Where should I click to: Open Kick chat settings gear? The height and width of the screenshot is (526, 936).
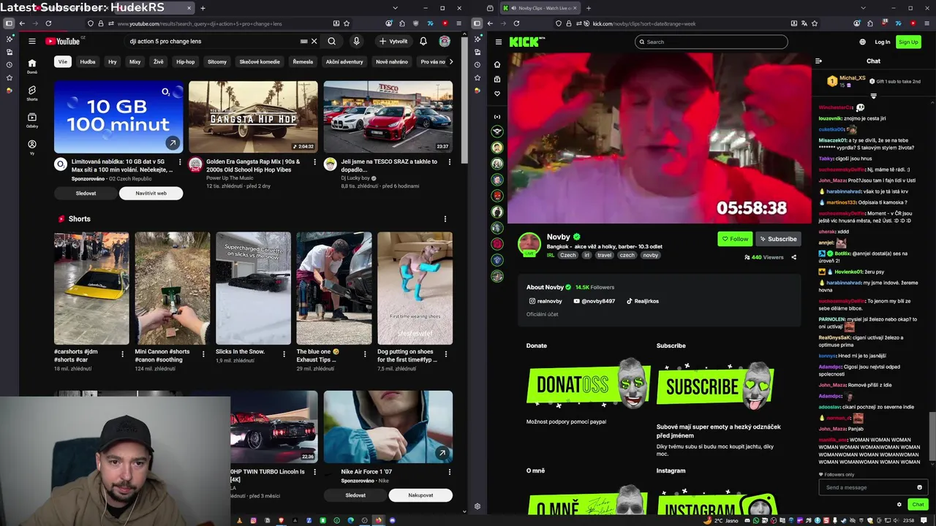[x=899, y=504]
